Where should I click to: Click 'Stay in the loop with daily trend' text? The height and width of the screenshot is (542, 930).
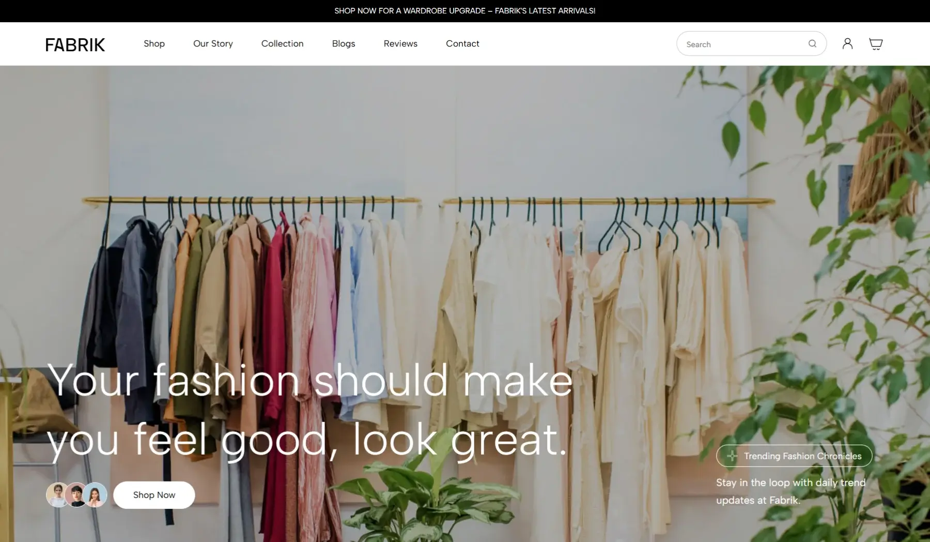point(791,483)
